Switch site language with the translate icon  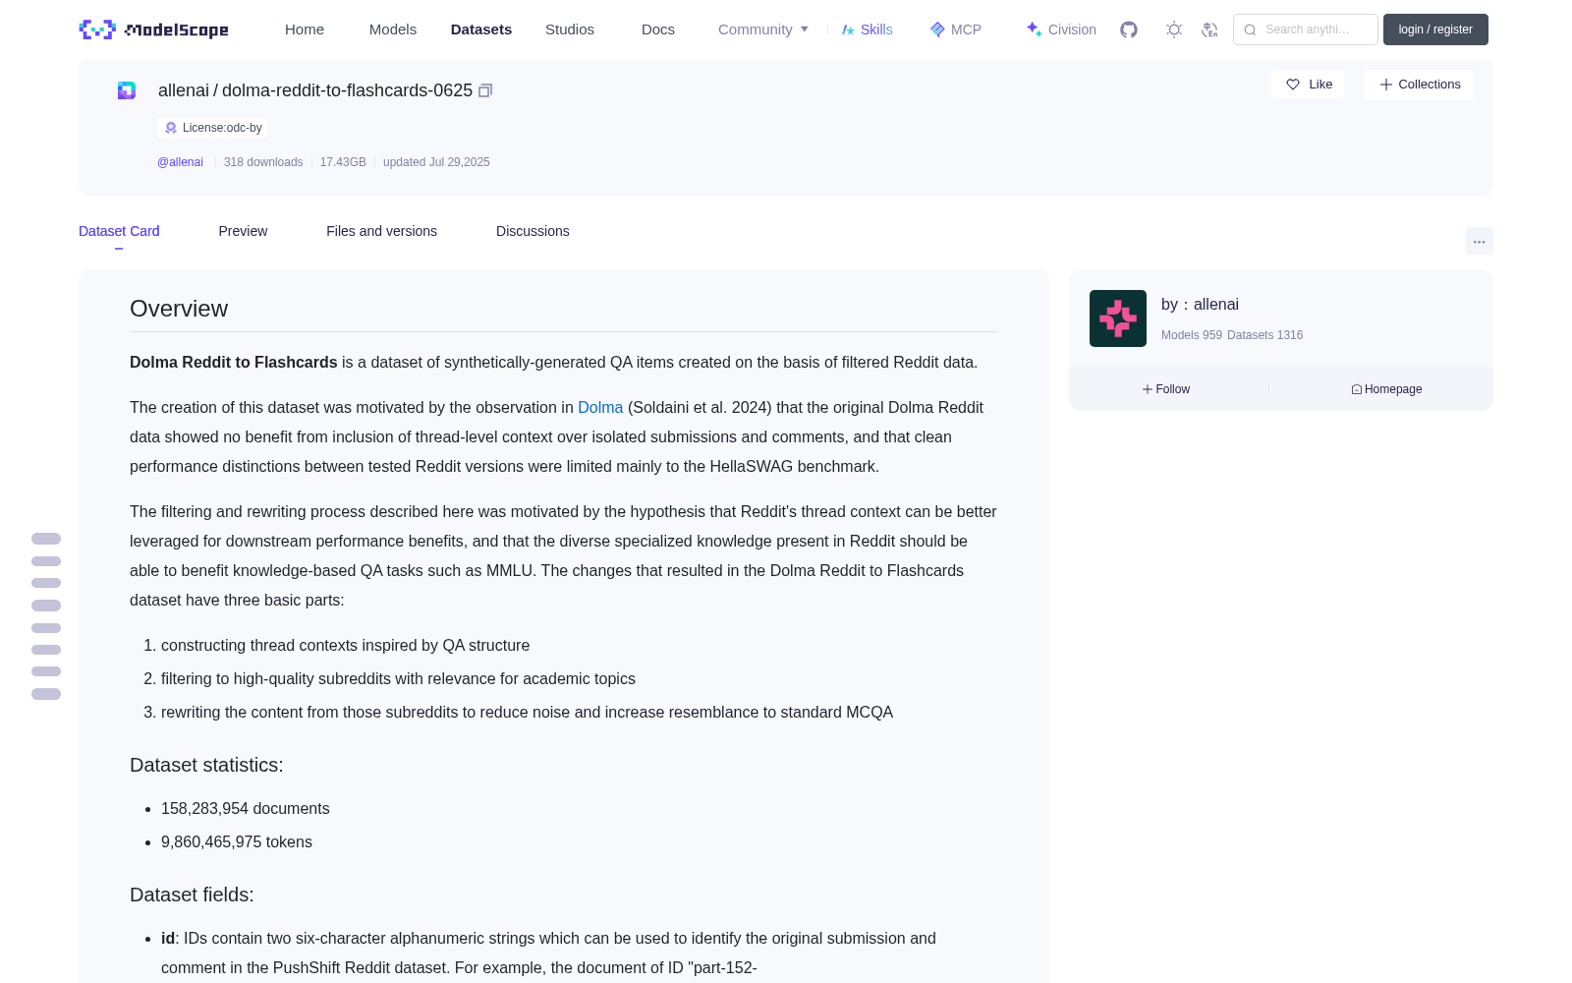click(x=1210, y=29)
